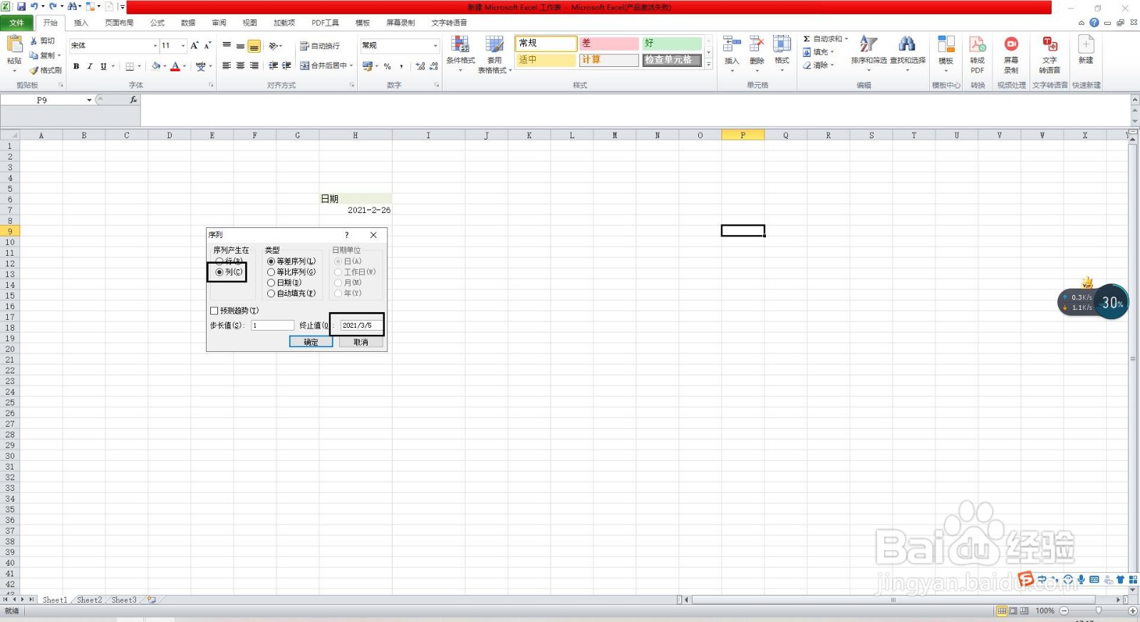This screenshot has height=622, width=1140.
Task: Switch to the Sheet2 tab
Action: pyautogui.click(x=89, y=600)
